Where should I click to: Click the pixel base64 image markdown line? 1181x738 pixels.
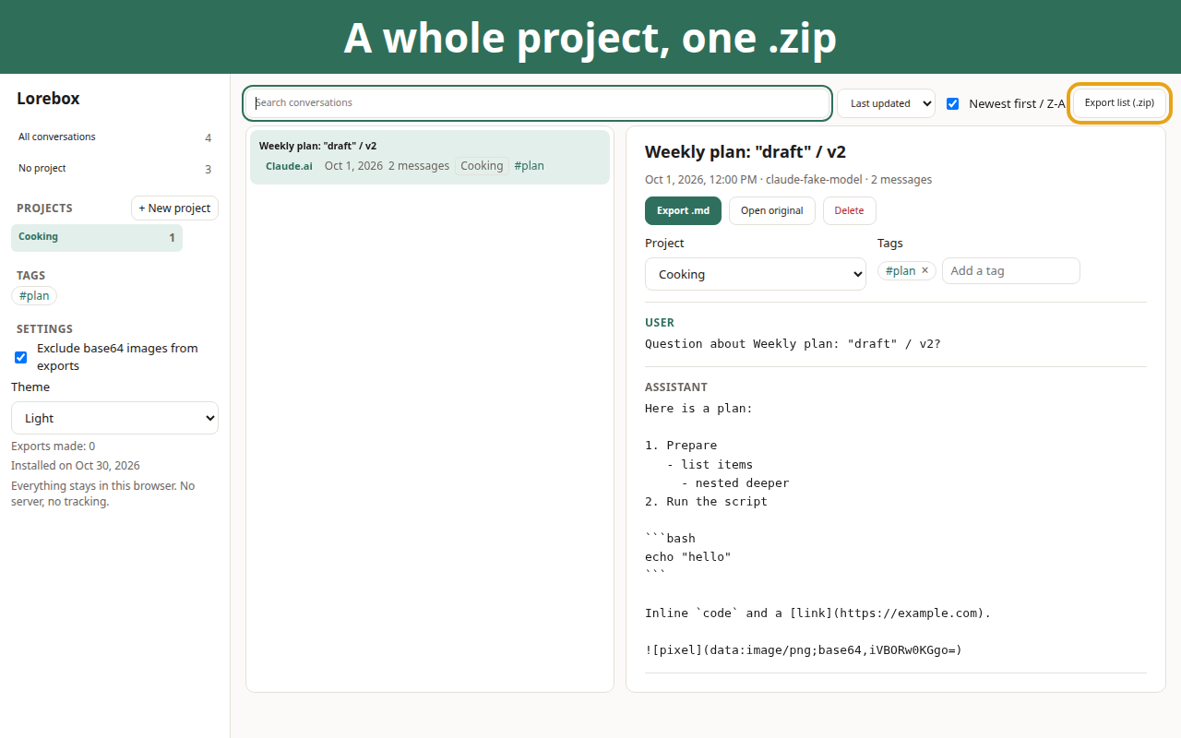coord(804,650)
